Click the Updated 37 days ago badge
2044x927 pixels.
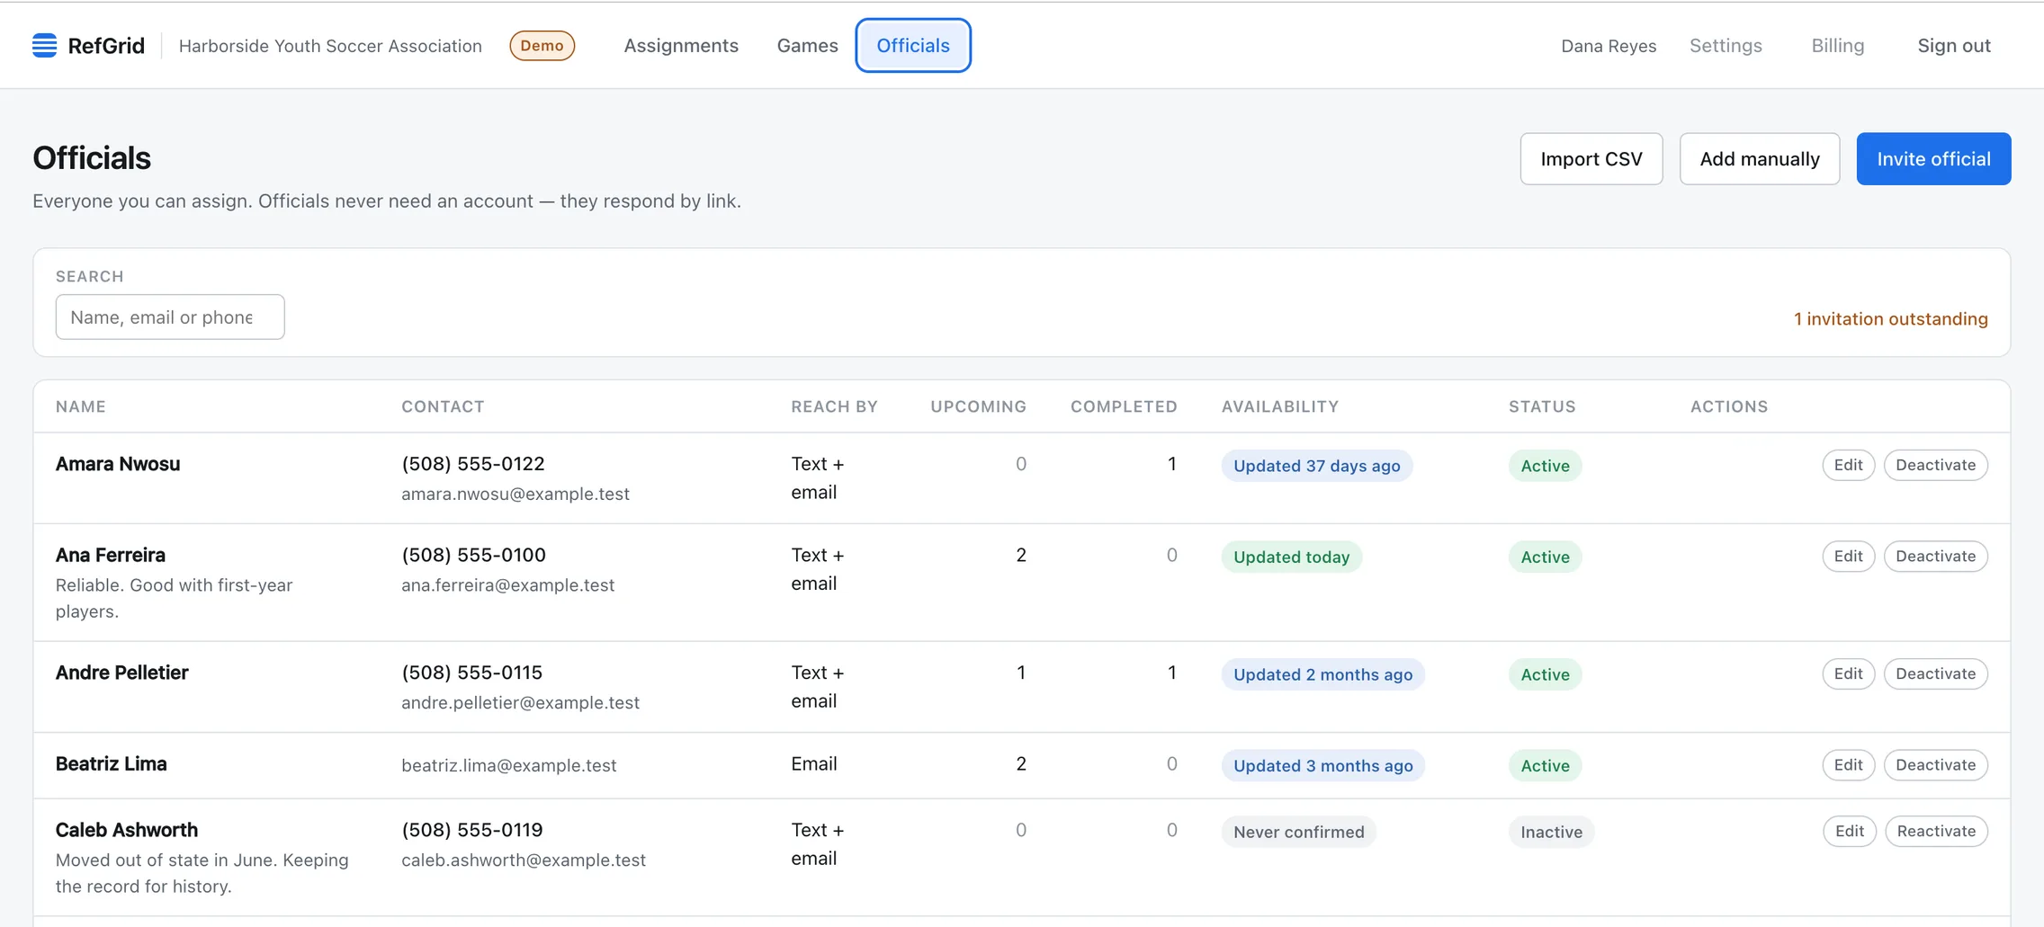point(1316,466)
